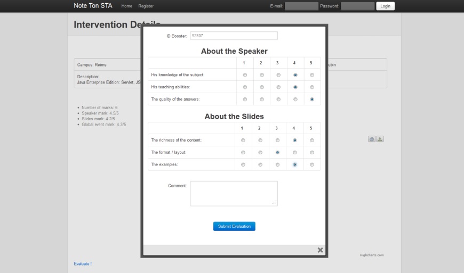Click 'Global event mark: 4.3/5' entry
Viewport: 464px width, 273px height.
[103, 124]
